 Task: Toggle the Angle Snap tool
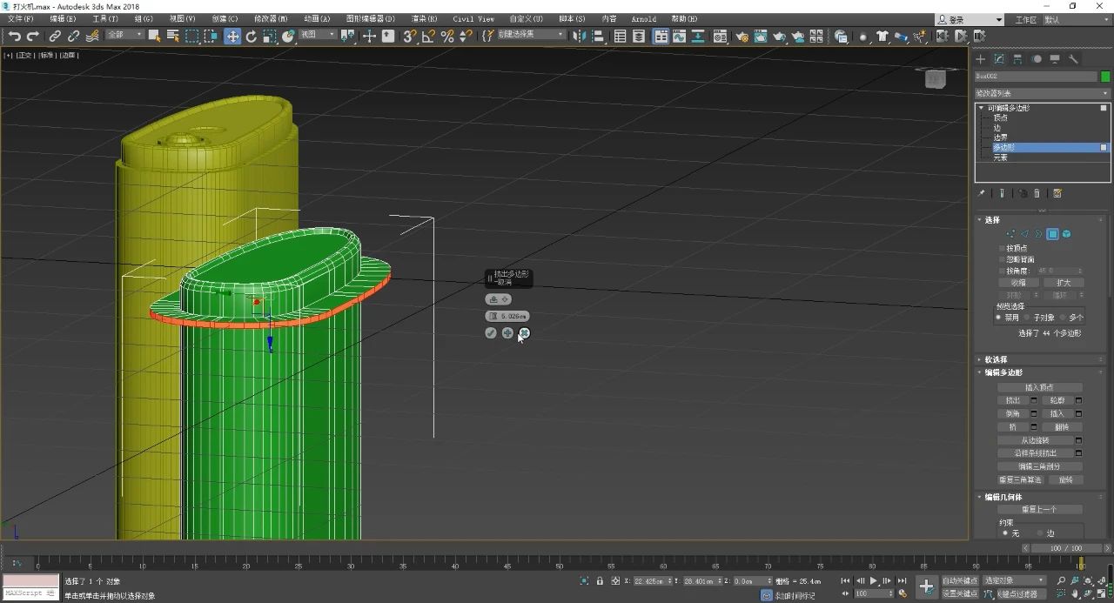pos(428,36)
